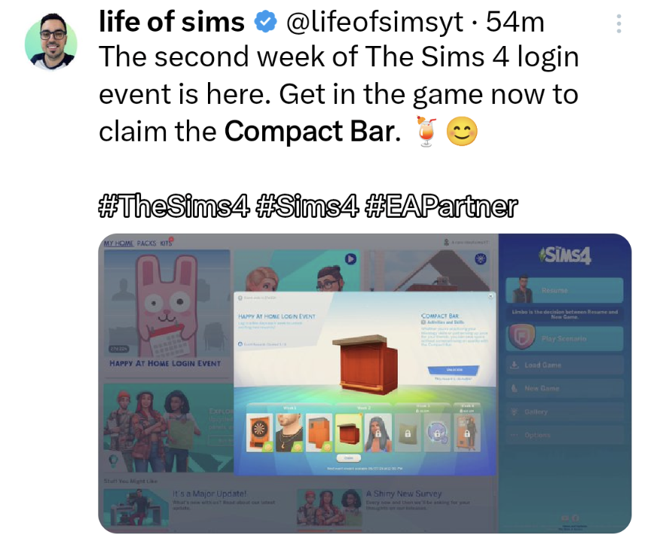651x538 pixels.
Task: Click the life of sims profile avatar
Action: [51, 42]
